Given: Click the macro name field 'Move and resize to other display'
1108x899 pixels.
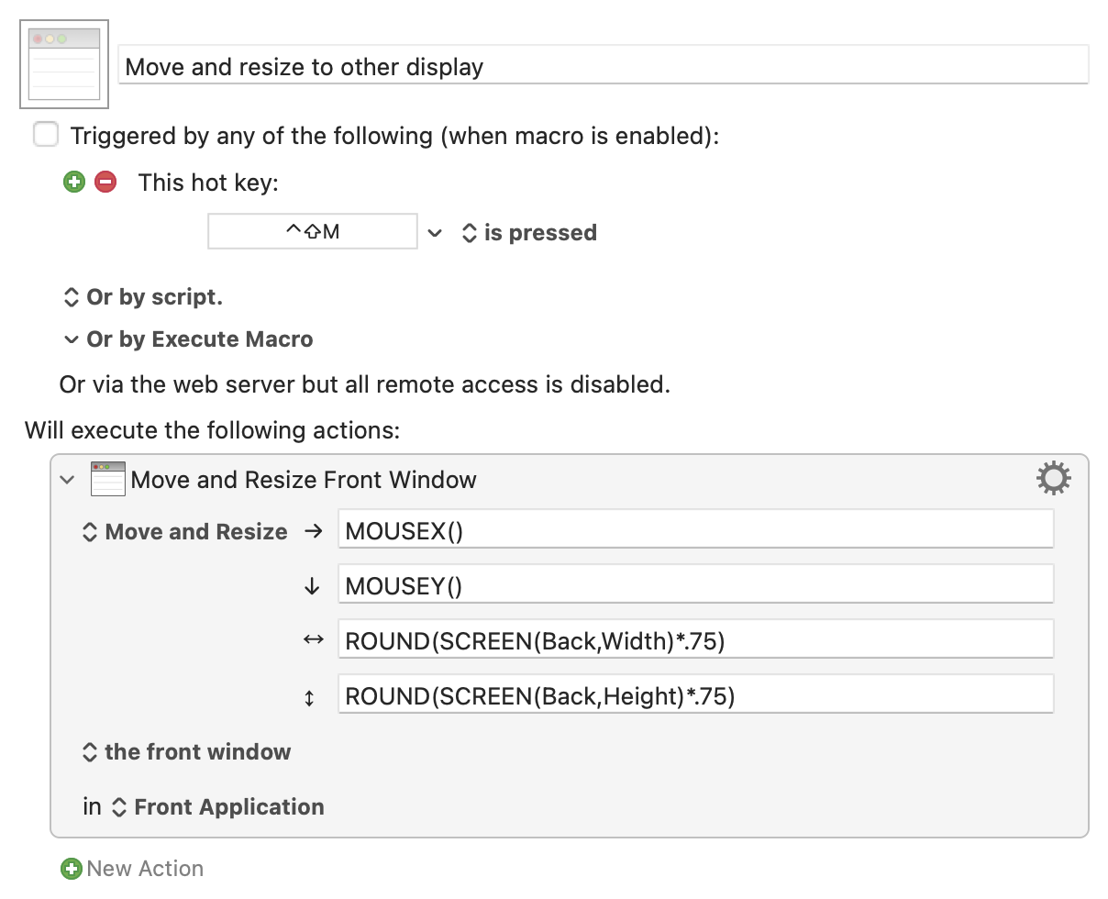Looking at the screenshot, I should [x=604, y=66].
